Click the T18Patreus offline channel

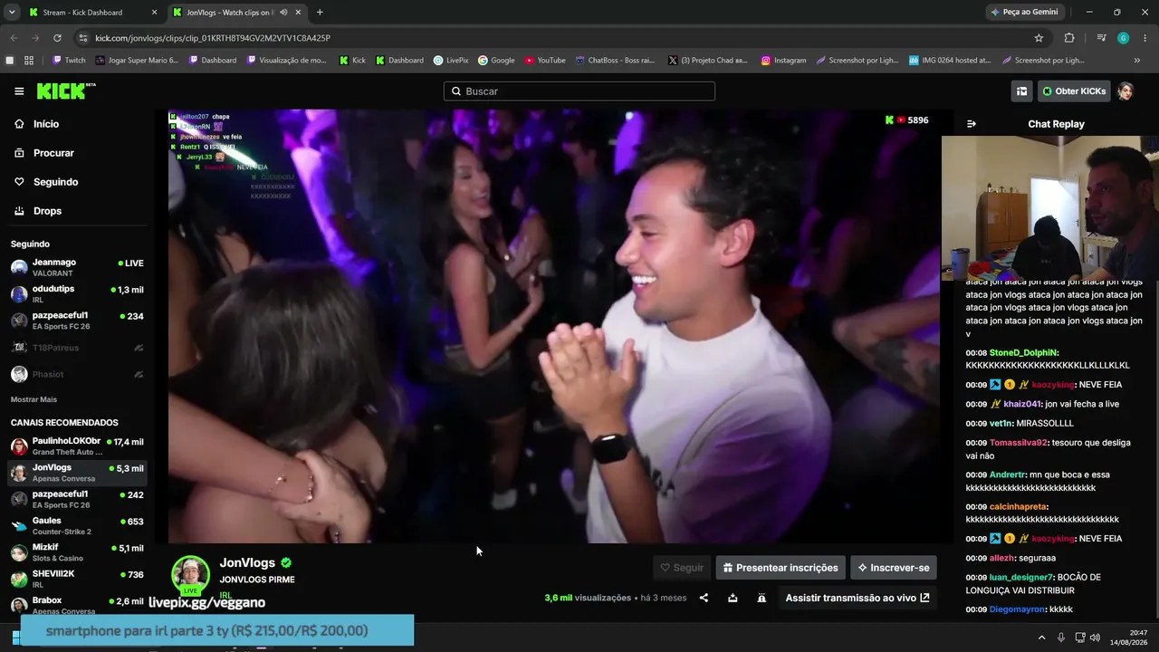pyautogui.click(x=77, y=348)
